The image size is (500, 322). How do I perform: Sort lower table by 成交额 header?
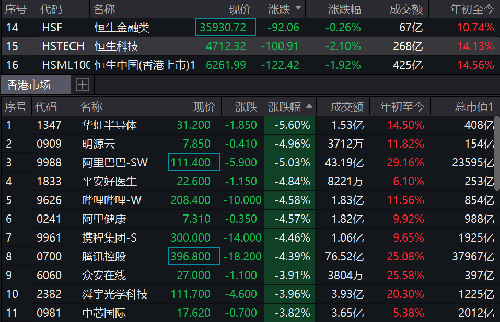(x=347, y=106)
